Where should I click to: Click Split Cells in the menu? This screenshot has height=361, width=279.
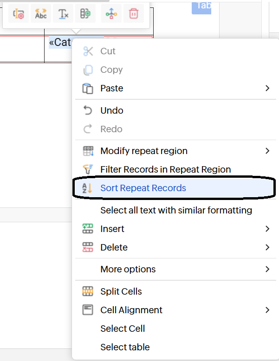click(x=121, y=291)
